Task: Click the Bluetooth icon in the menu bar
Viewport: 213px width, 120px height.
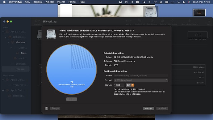Action: click(149, 2)
